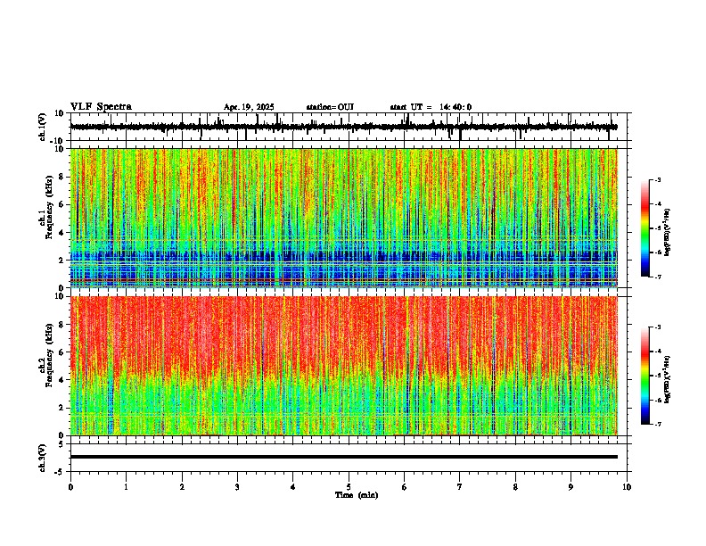This screenshot has width=706, height=546.
Task: Click the "8" tick on ch.1 frequency axis
Action: pyautogui.click(x=63, y=177)
